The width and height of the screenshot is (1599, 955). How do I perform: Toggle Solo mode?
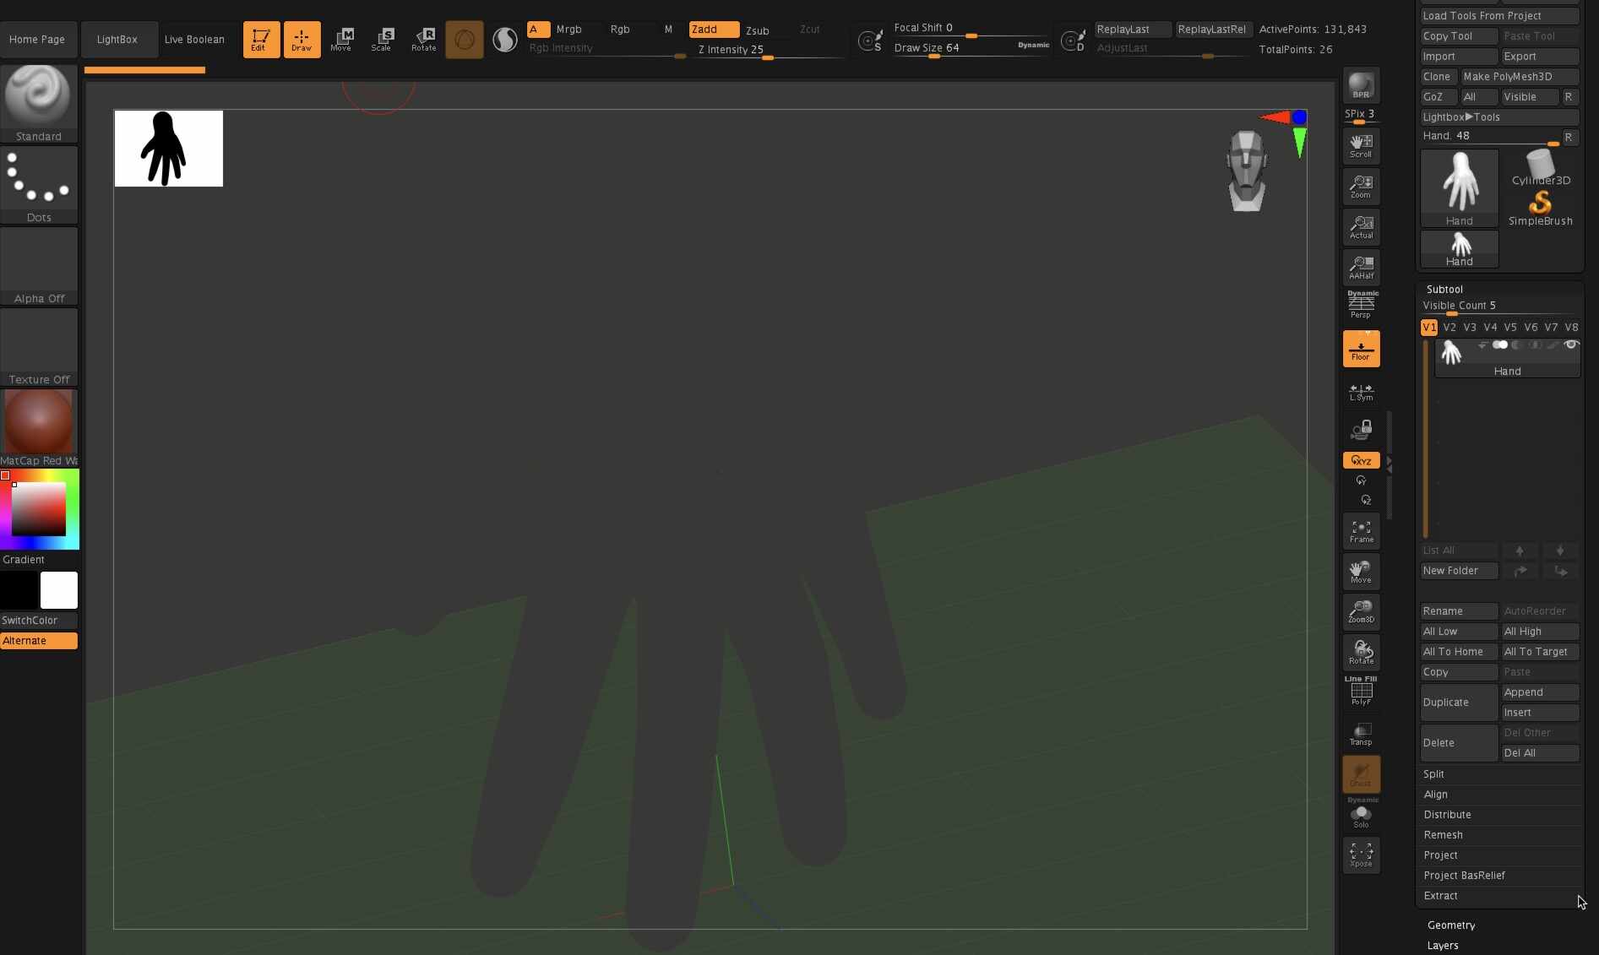tap(1361, 815)
